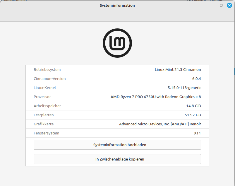Image resolution: width=235 pixels, height=186 pixels.
Task: Click the Grafikkarte label
Action: [44, 124]
